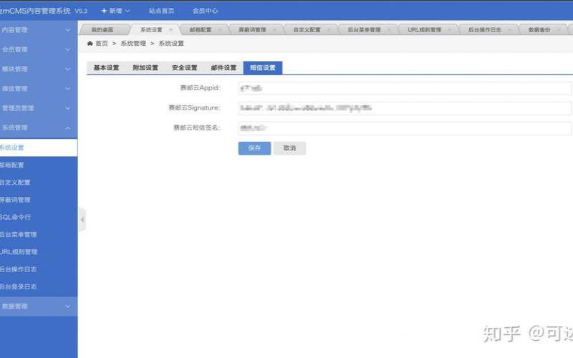Collapse the sidebar with the left arrow handle
Image resolution: width=573 pixels, height=358 pixels.
82,219
